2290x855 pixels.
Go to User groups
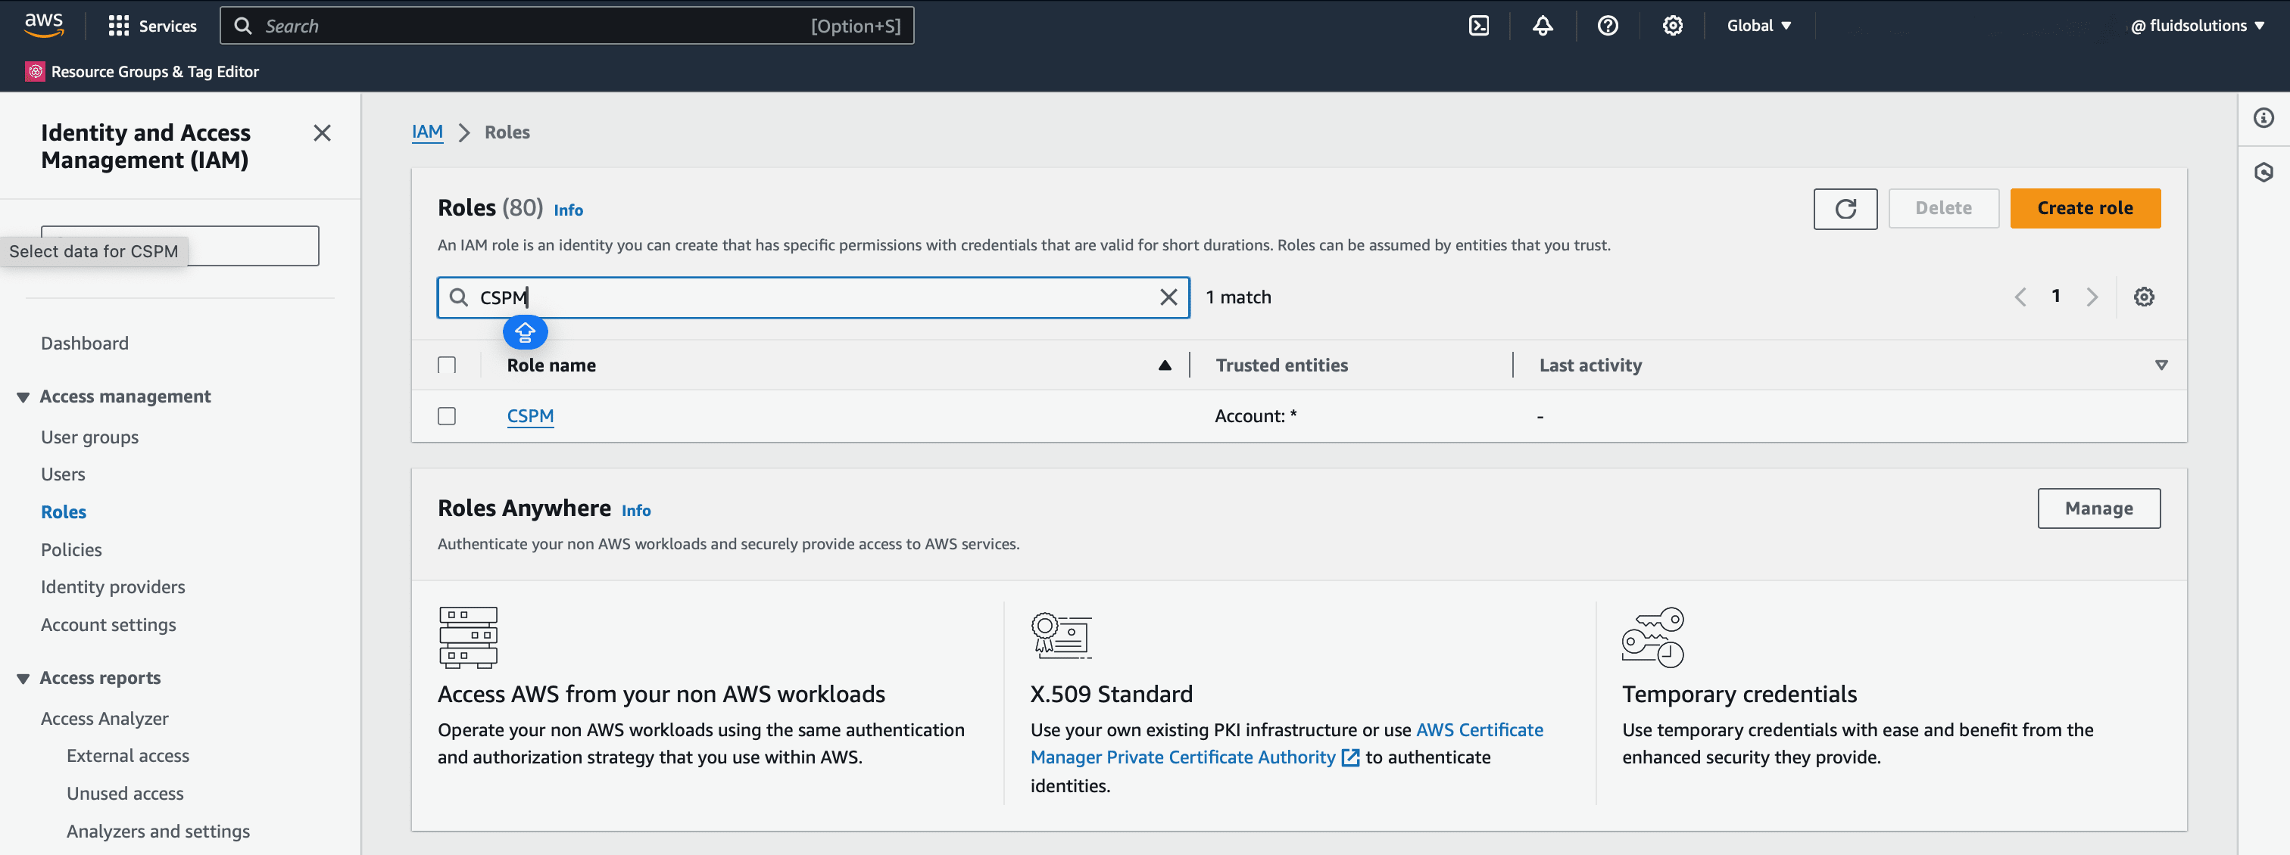pyautogui.click(x=90, y=437)
